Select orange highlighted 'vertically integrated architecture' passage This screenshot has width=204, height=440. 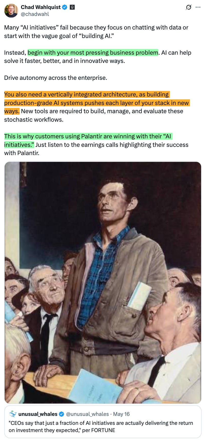click(x=97, y=103)
